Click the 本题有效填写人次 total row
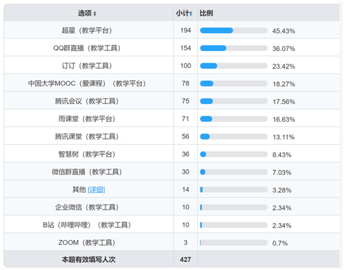 tap(171, 259)
